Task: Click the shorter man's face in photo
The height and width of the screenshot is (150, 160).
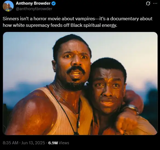Action: 107,90
